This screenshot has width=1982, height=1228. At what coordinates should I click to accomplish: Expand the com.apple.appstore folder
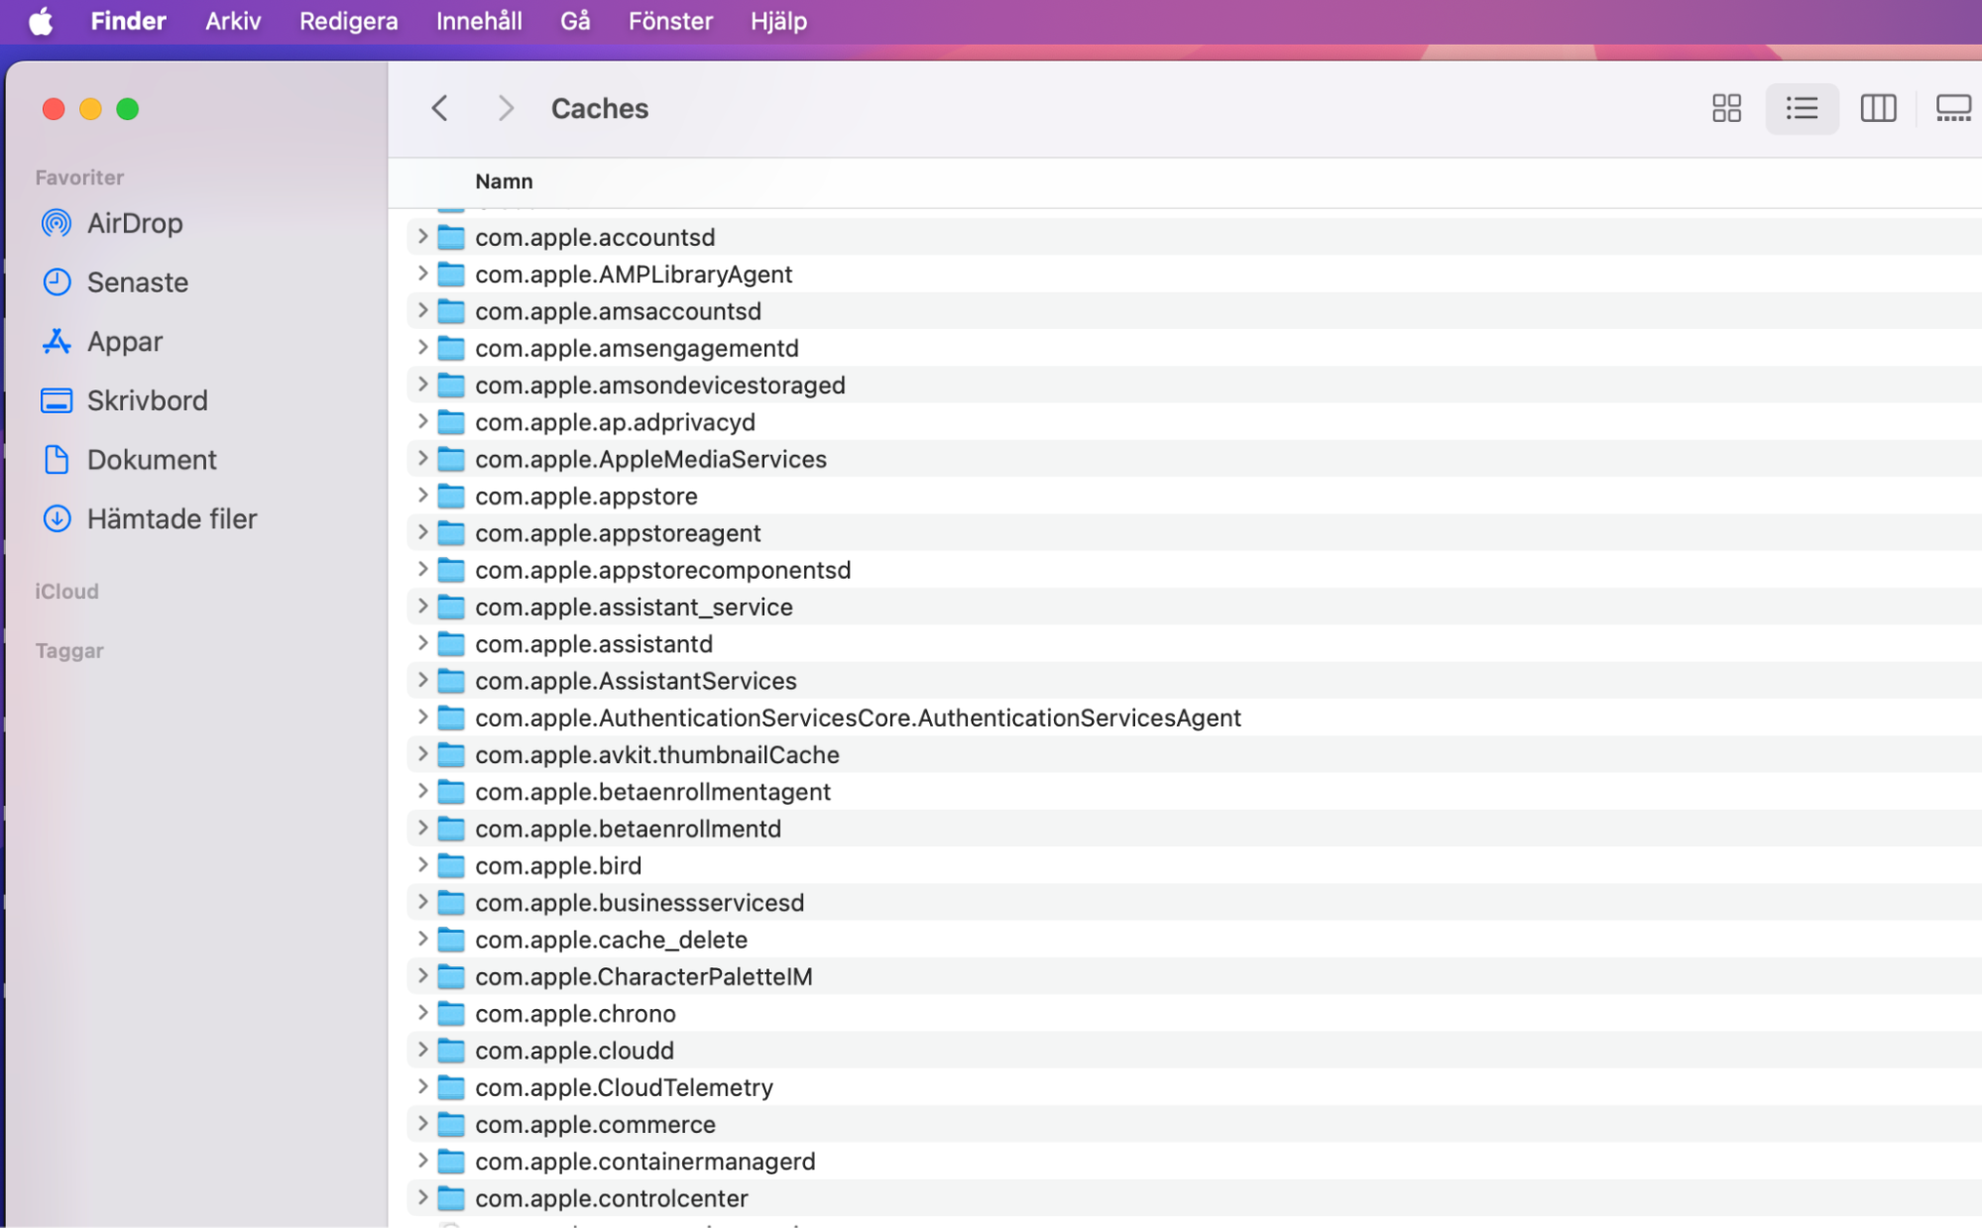422,496
